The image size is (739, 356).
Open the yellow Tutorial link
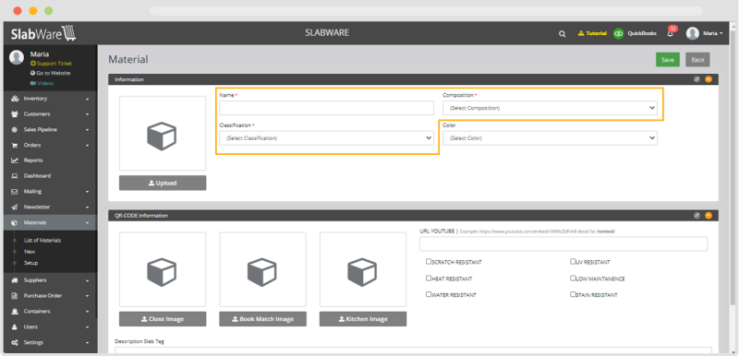[x=592, y=34]
